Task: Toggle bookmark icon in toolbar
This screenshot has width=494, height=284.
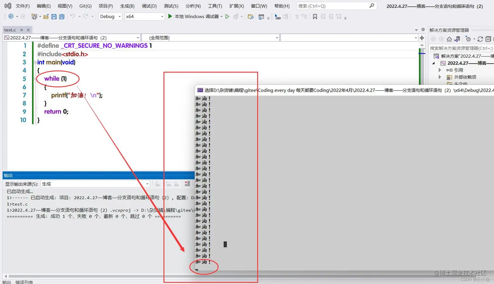Action: (x=315, y=17)
